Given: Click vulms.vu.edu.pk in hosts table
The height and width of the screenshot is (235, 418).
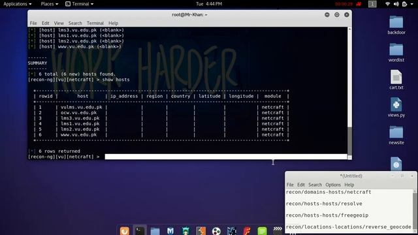Looking at the screenshot, I should (81, 107).
